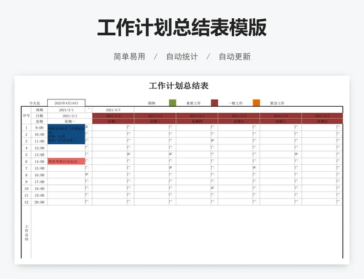Click the 工作计划总结表 sheet title
Image resolution: width=364 pixels, height=279 pixels.
pyautogui.click(x=178, y=86)
